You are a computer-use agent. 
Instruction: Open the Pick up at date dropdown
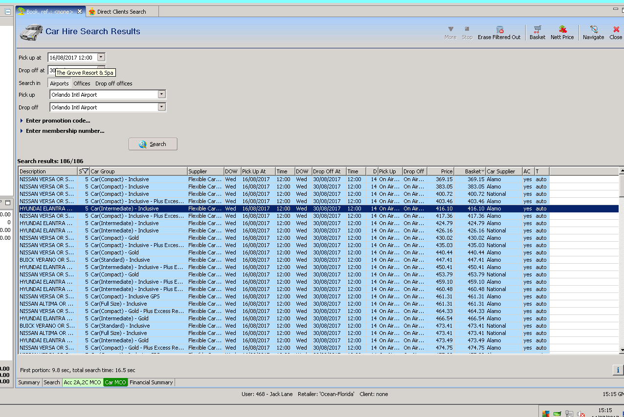point(101,58)
